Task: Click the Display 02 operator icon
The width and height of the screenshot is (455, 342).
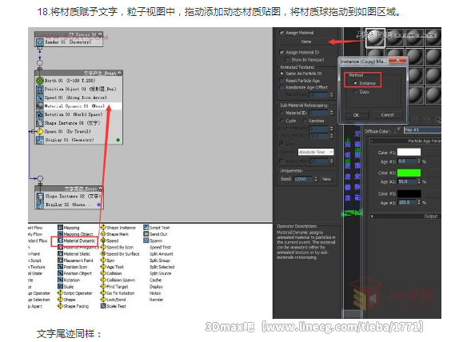Action: click(x=40, y=205)
